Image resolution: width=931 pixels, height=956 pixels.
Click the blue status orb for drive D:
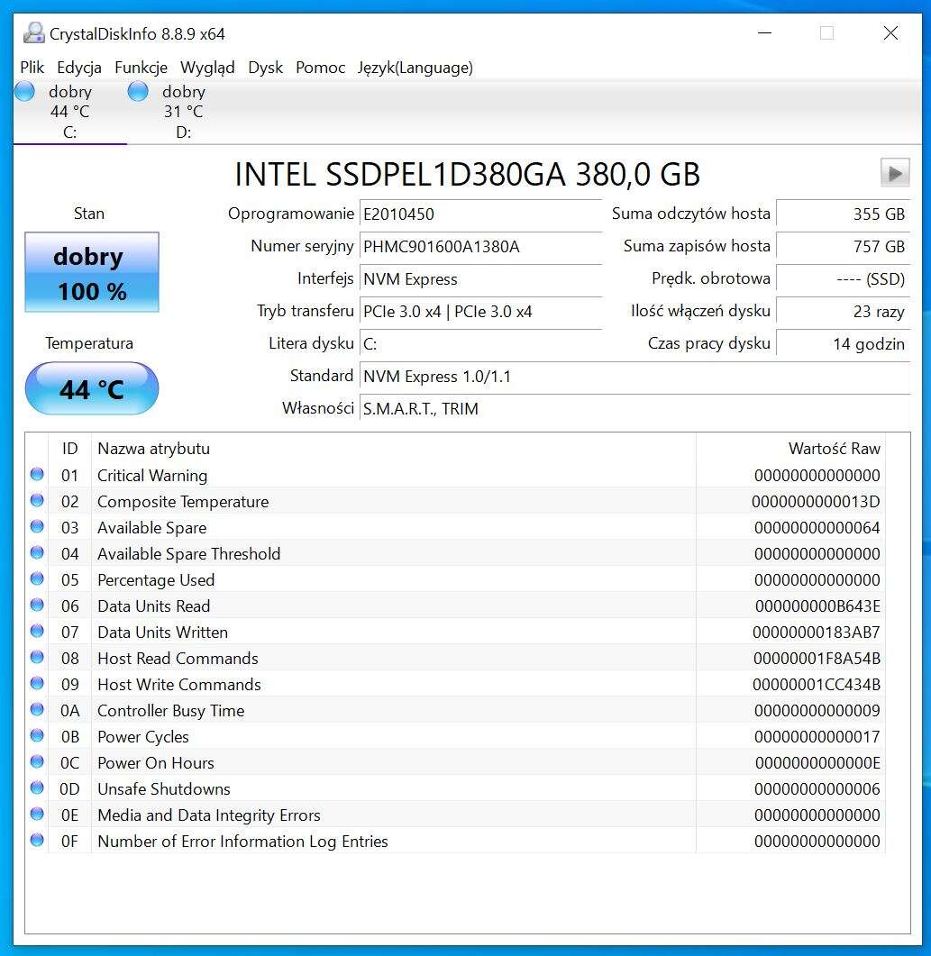click(138, 91)
